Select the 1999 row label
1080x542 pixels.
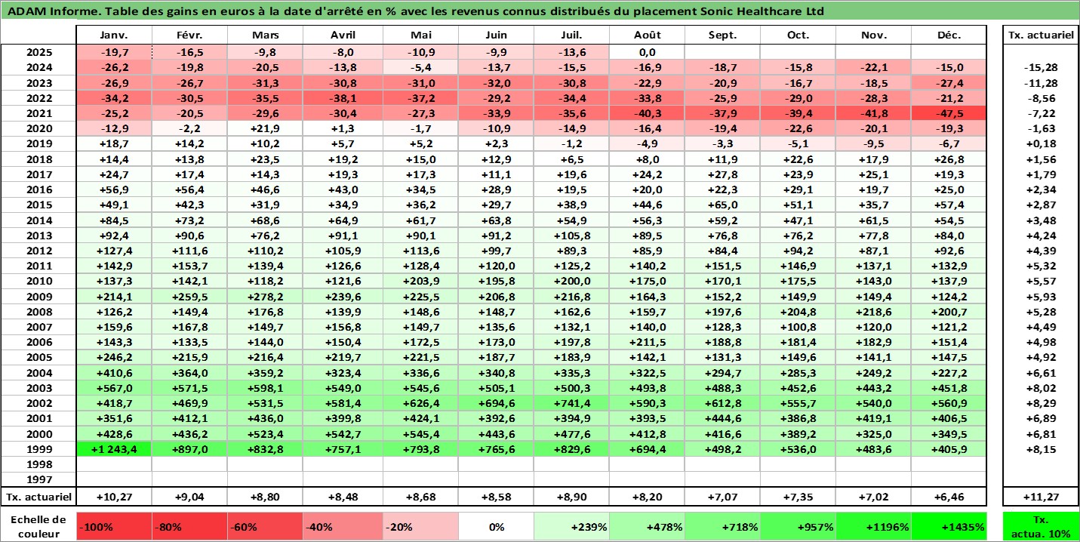(x=38, y=449)
